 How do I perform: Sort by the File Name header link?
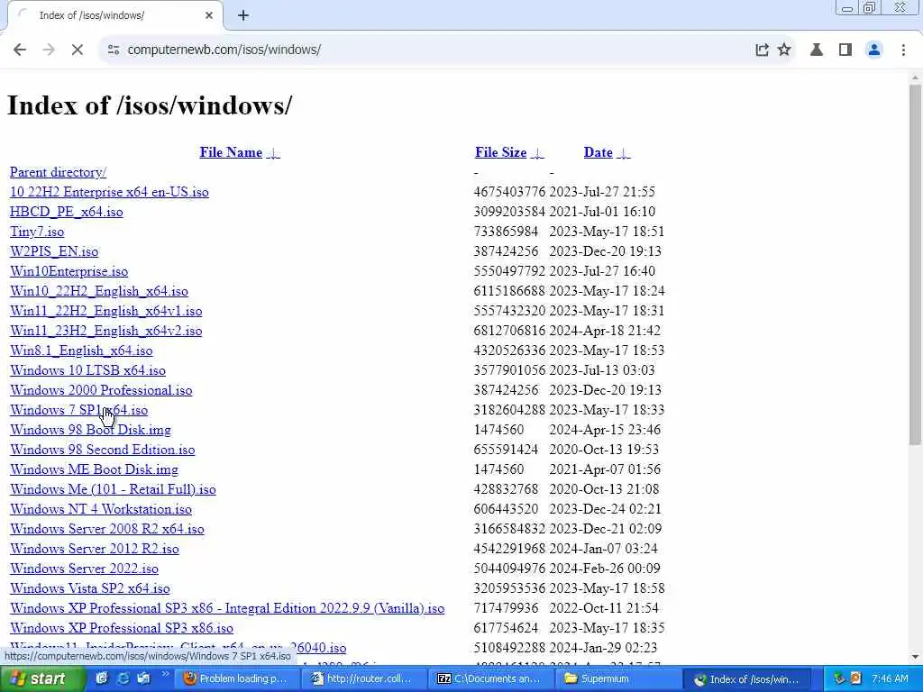pos(231,152)
